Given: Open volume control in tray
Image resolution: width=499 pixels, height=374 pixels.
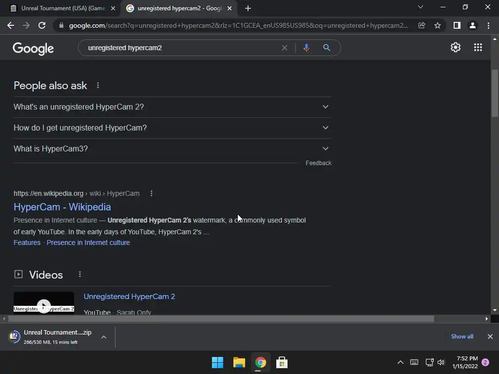Looking at the screenshot, I should (441, 362).
